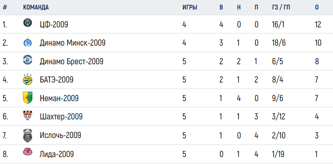Select the Неман-2009 team name
333x165 pixels.
tap(59, 98)
